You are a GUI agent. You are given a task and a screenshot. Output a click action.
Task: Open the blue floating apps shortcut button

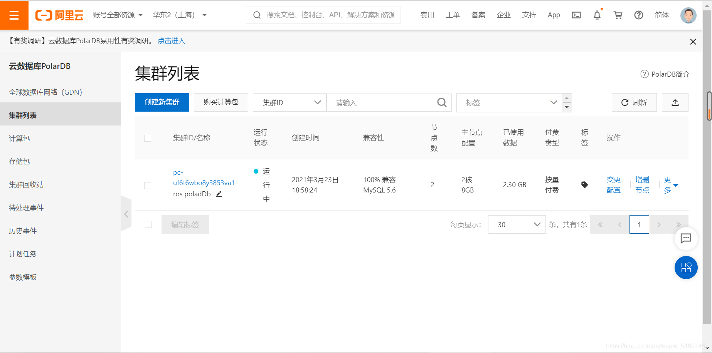[686, 268]
